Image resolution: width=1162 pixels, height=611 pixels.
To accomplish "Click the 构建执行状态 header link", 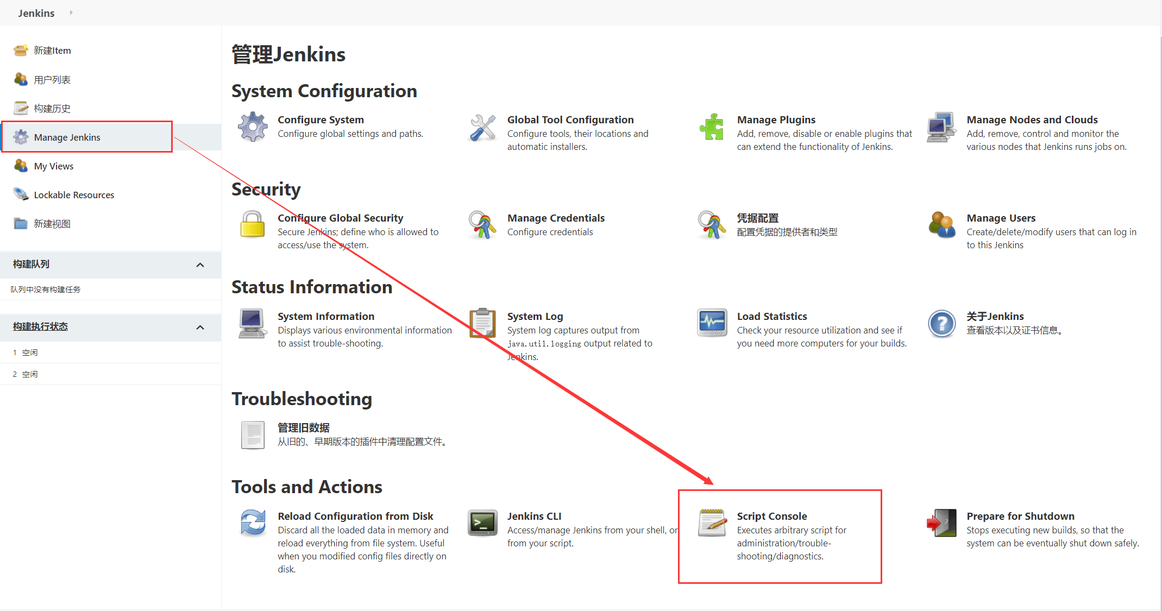I will 40,326.
